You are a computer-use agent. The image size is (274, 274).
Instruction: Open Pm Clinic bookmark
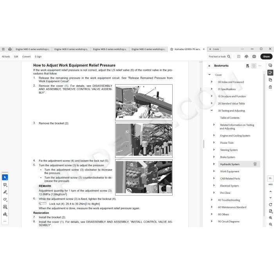(225, 193)
